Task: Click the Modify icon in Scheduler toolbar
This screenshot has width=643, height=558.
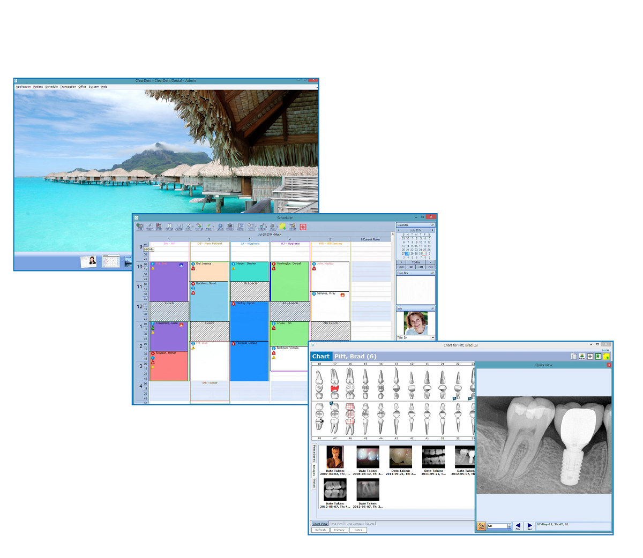Action: tap(149, 227)
